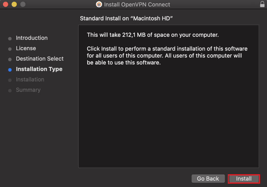
Task: Click the bullet beside License
Action: click(x=10, y=49)
